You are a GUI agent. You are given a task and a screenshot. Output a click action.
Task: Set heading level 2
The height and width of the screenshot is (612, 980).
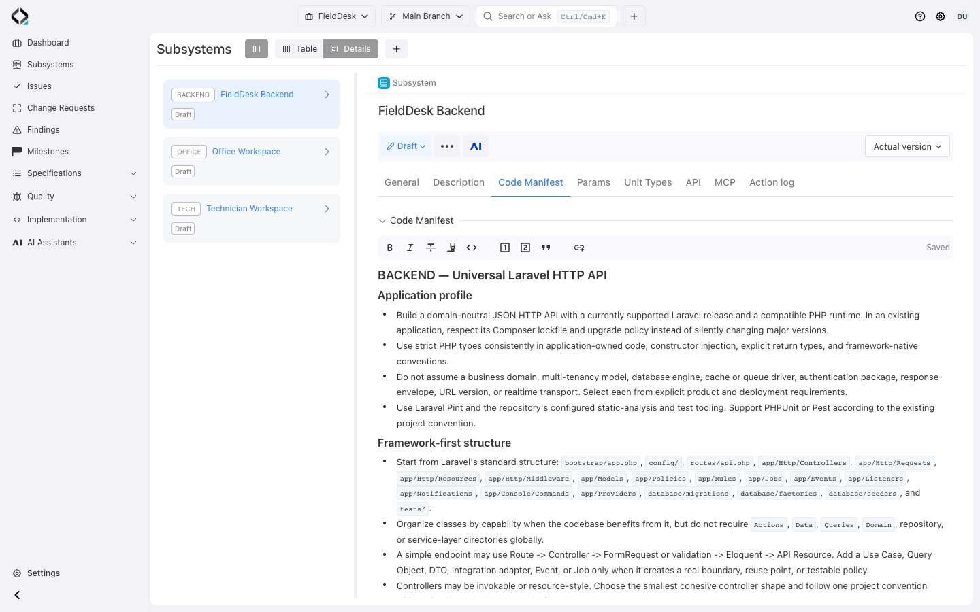click(x=525, y=248)
